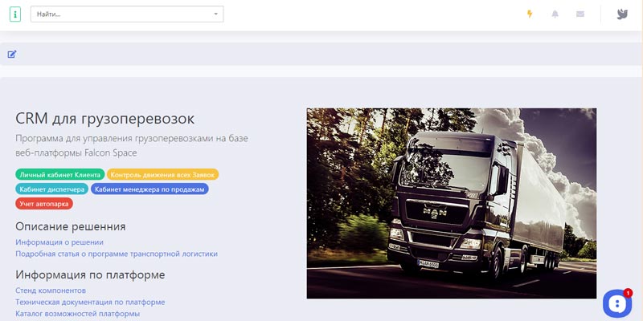
Task: Open 'Подробная статья о программе транспортной логистики'
Action: tap(117, 254)
